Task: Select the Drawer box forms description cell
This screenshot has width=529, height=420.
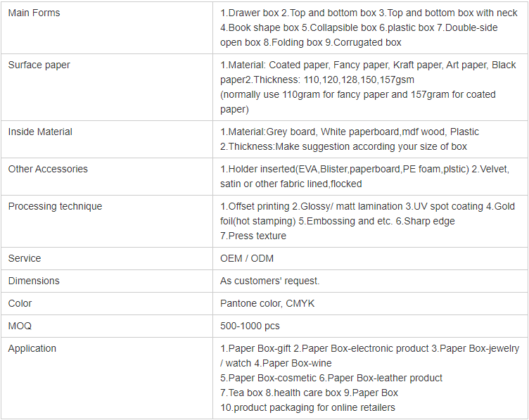Action: [369, 27]
